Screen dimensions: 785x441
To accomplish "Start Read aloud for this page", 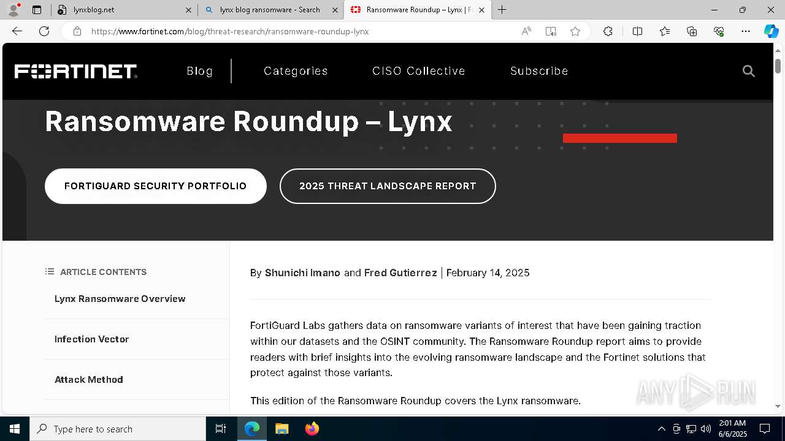I will point(526,31).
